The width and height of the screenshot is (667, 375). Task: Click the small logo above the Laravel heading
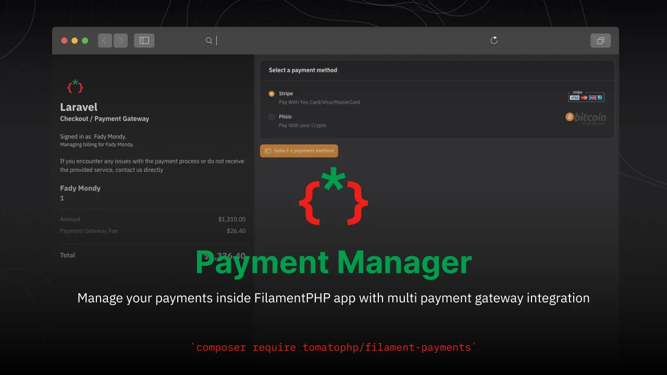coord(75,86)
